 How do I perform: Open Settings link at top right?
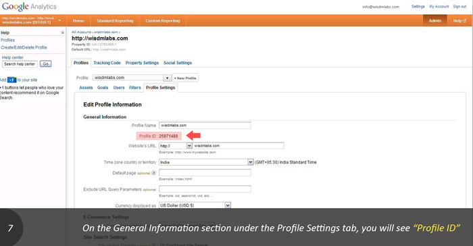[418, 6]
